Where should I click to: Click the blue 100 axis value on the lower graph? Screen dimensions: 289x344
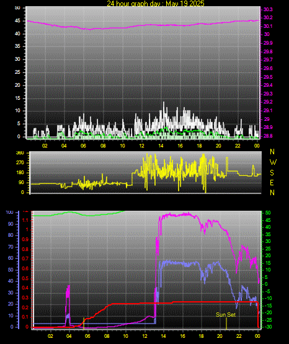point(10,213)
